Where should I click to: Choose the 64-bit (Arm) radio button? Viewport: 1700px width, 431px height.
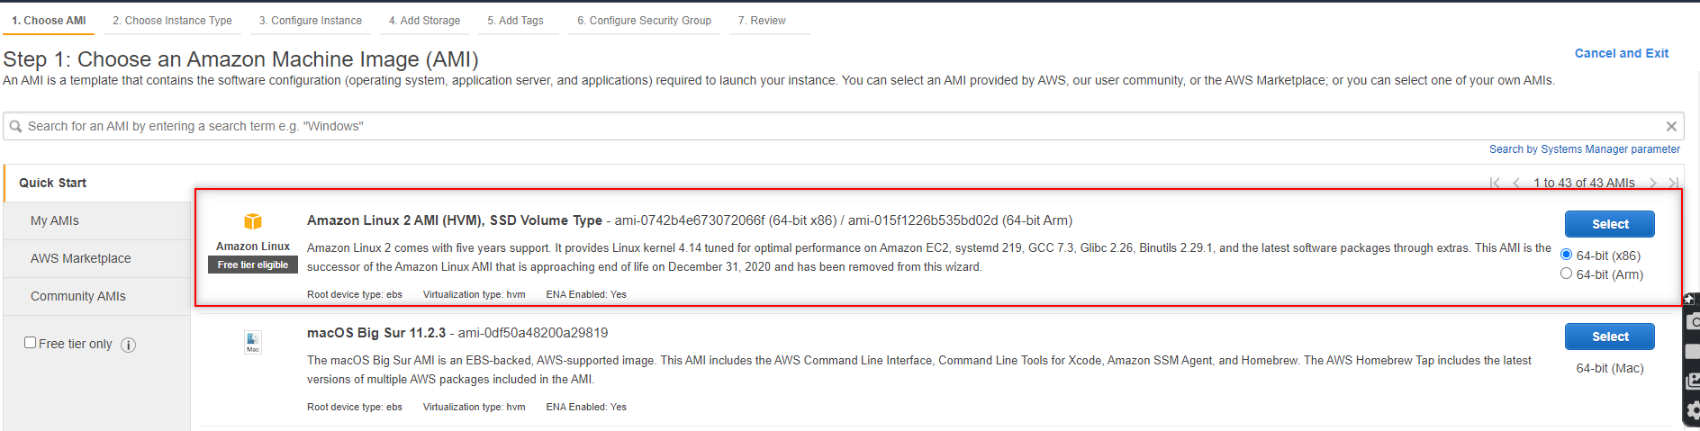1567,274
